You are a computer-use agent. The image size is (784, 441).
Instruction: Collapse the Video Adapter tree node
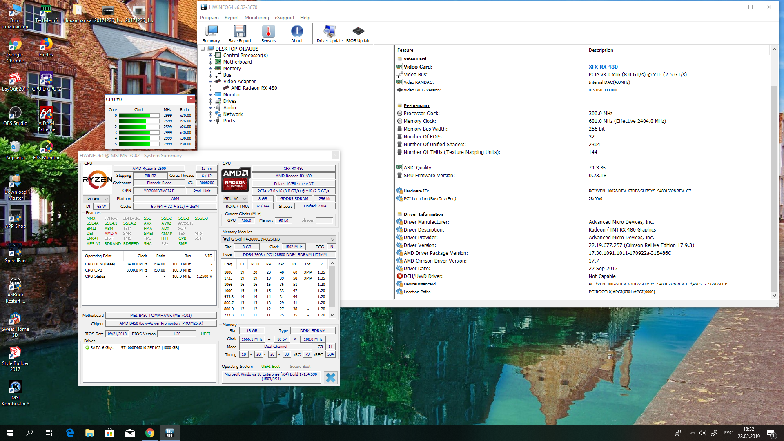click(210, 82)
